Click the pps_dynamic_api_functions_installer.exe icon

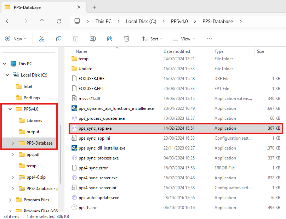74,108
